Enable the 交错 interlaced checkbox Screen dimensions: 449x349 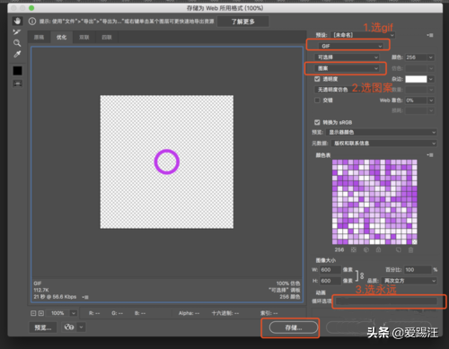tap(317, 100)
